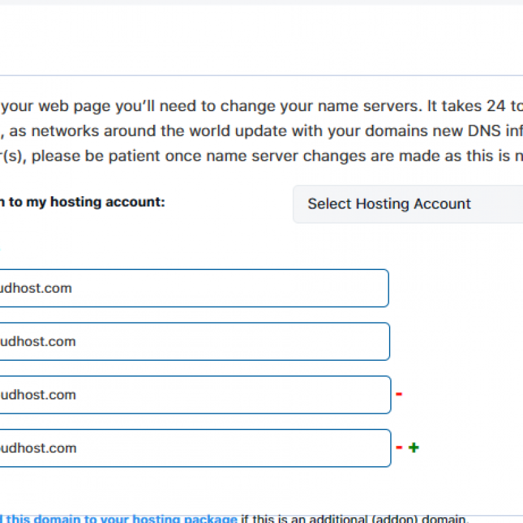Select the 'additional (addon) domain' text

(387, 518)
